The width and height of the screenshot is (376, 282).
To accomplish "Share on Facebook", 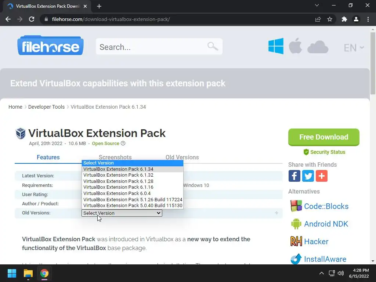I will tap(294, 176).
